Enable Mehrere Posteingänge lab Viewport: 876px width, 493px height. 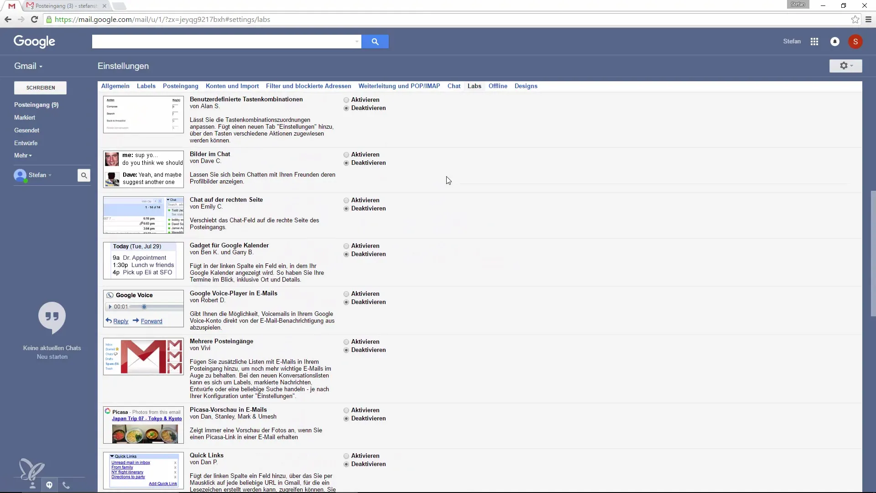[346, 342]
